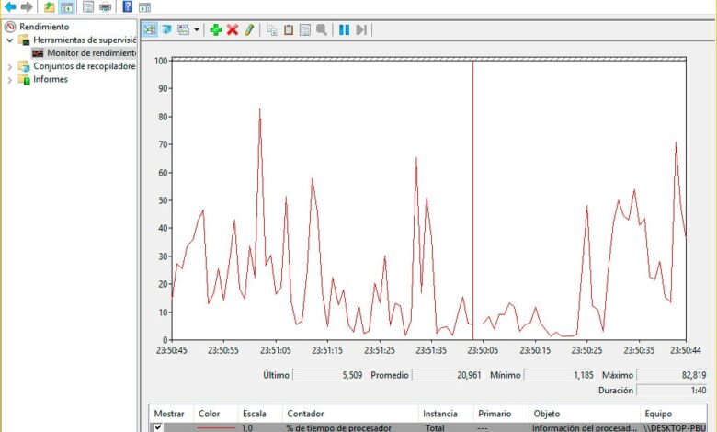Click the Mostrar column header

(x=171, y=414)
